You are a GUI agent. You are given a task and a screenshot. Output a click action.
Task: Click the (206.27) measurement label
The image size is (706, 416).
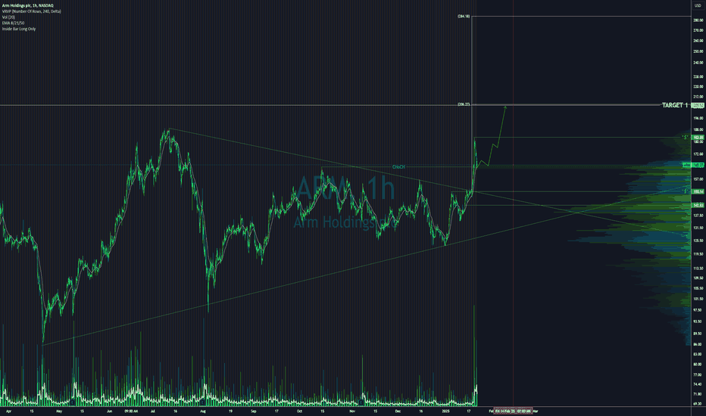464,104
